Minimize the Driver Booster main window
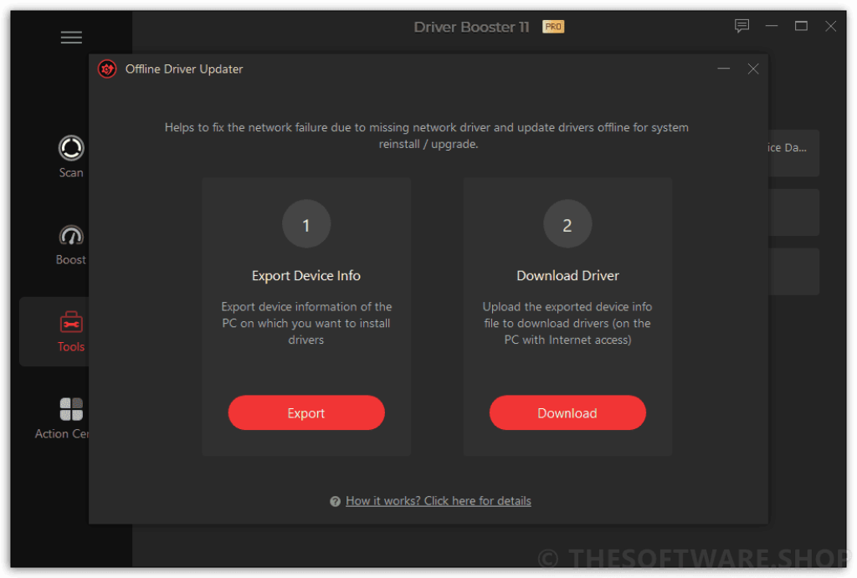The image size is (857, 578). 771,26
